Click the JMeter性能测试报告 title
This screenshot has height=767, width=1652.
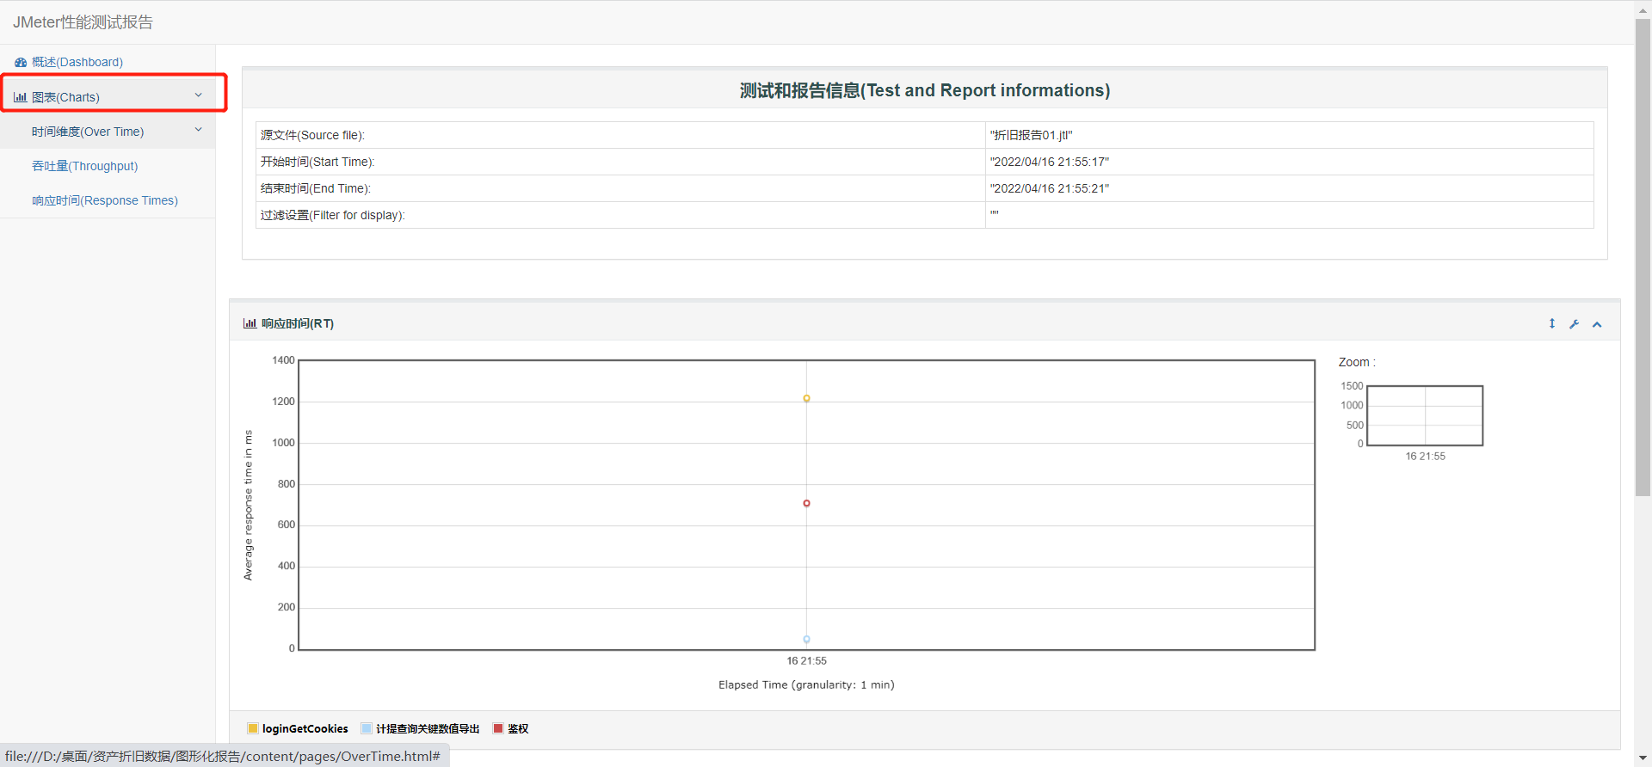click(x=83, y=22)
